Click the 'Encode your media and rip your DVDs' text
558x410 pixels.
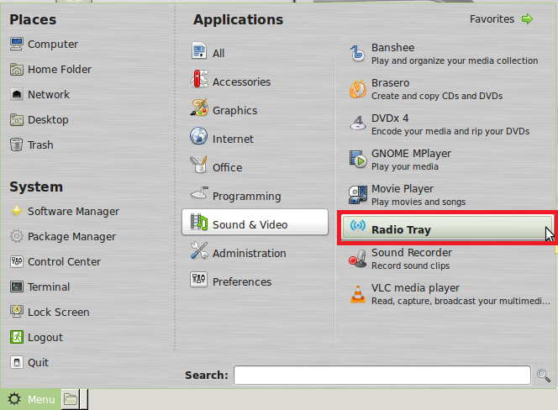[450, 131]
